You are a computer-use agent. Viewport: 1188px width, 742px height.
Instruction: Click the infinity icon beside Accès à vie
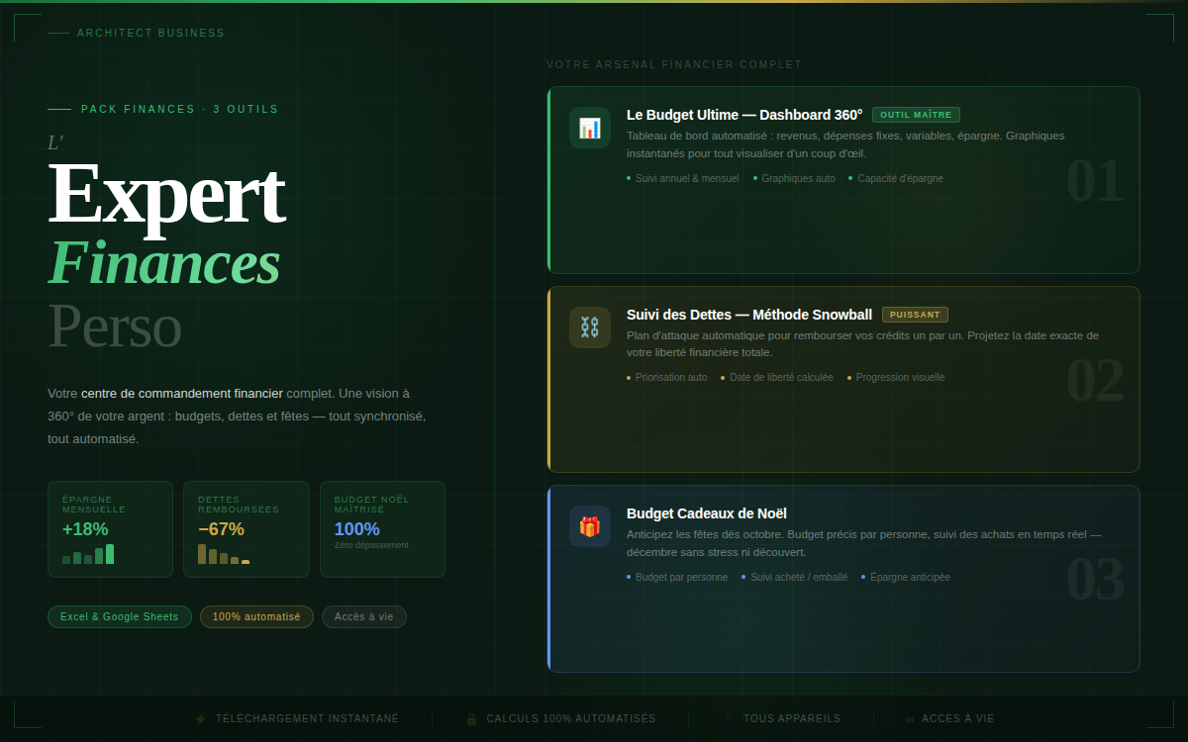click(x=909, y=719)
